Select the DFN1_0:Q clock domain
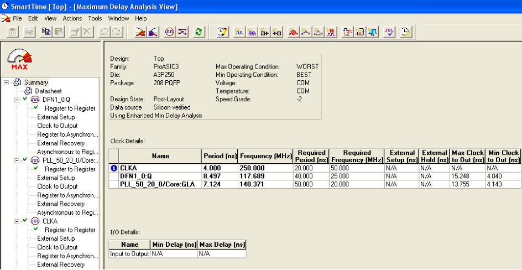The image size is (522, 270). click(56, 100)
